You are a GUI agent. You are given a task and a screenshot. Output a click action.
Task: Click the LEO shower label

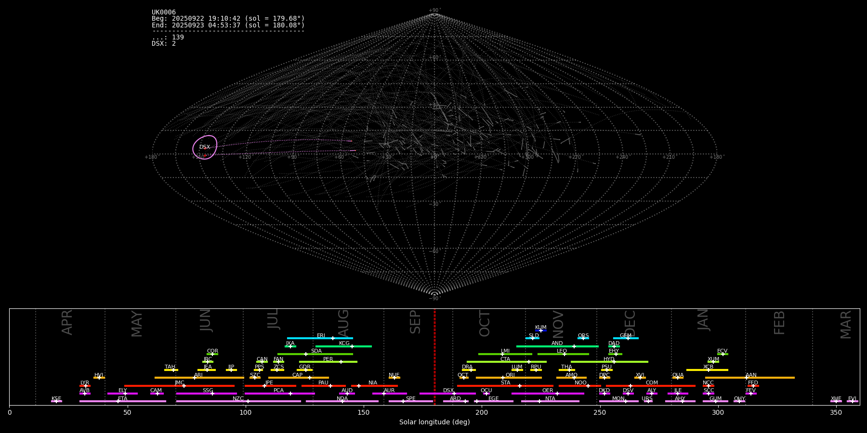click(562, 351)
